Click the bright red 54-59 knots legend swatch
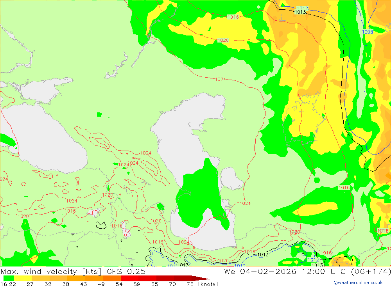Screen dimensions: 391x286 [x=130, y=278]
